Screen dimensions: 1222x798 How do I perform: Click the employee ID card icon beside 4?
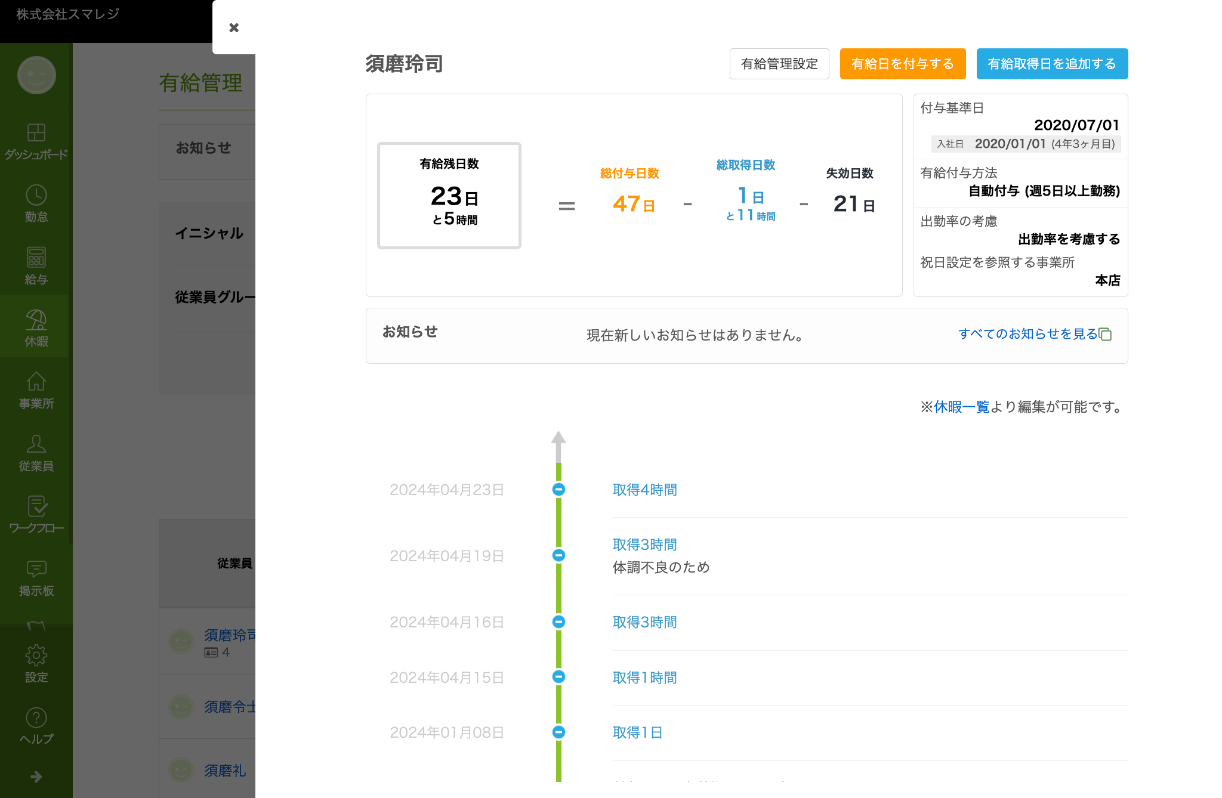click(211, 652)
